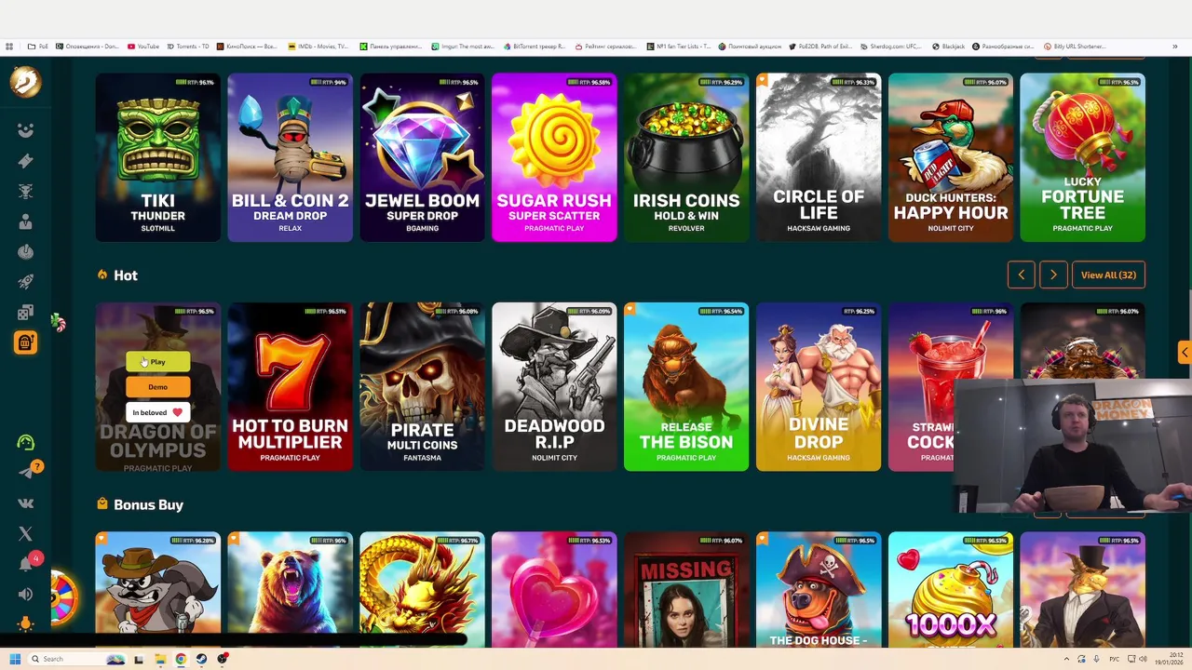This screenshot has height=670, width=1192.
Task: Open the roaring bear Bonus Buy game
Action: [291, 589]
